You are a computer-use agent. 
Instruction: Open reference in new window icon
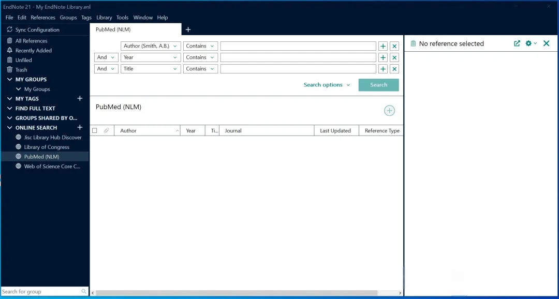click(x=517, y=43)
